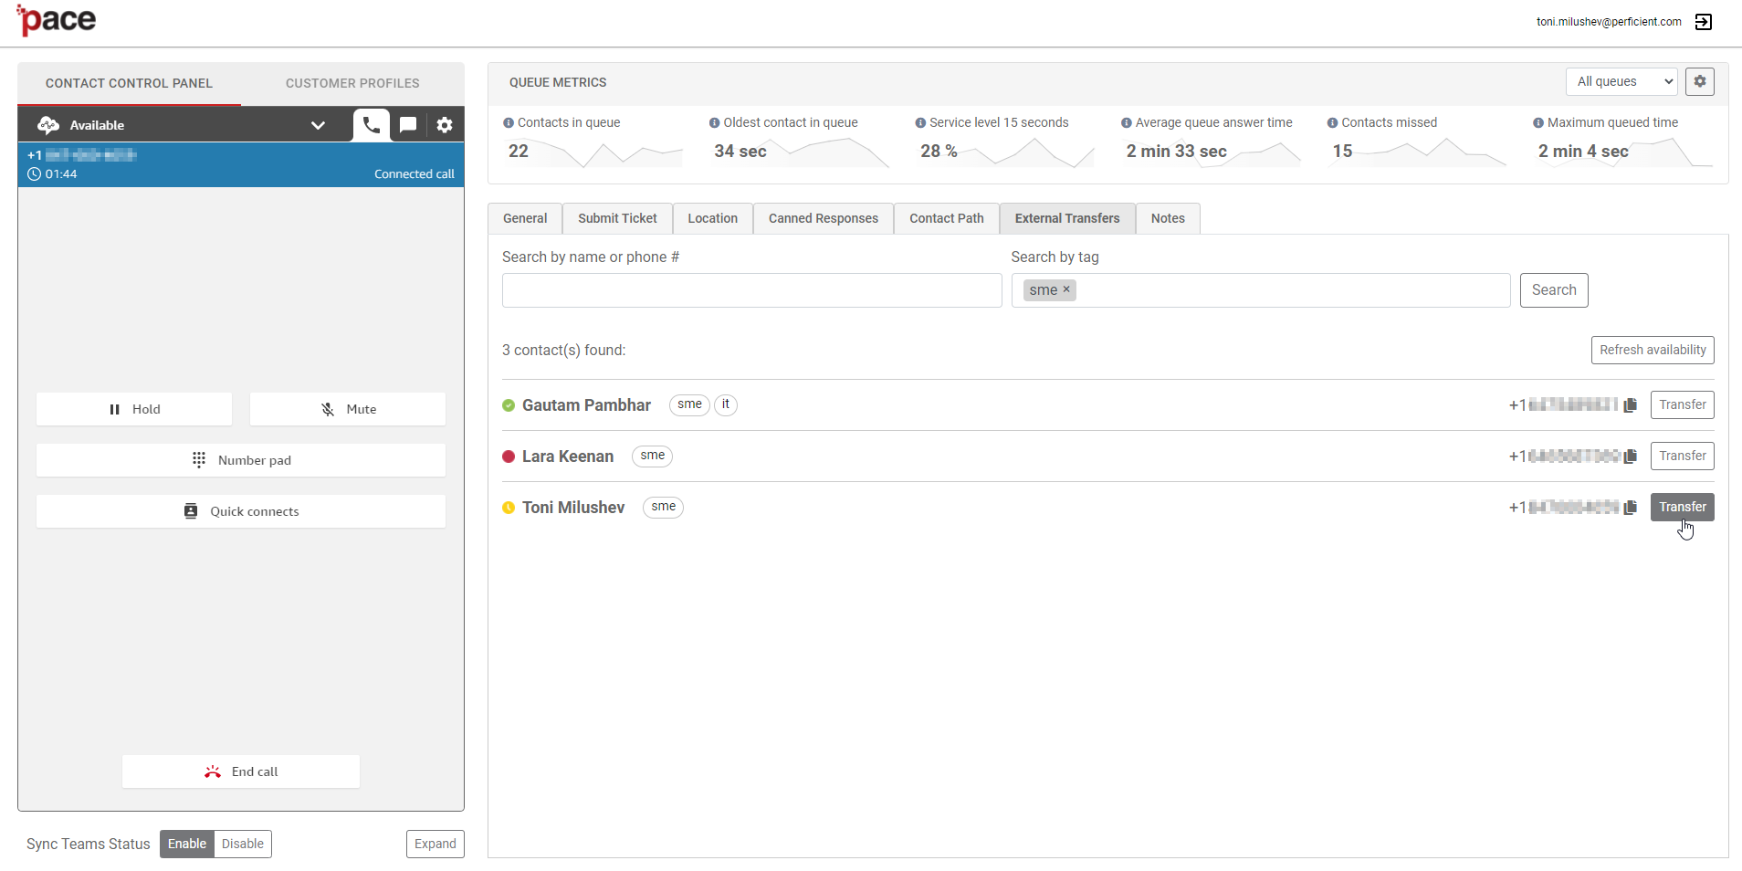
Task: Log out using the exit icon top right
Action: click(1704, 21)
